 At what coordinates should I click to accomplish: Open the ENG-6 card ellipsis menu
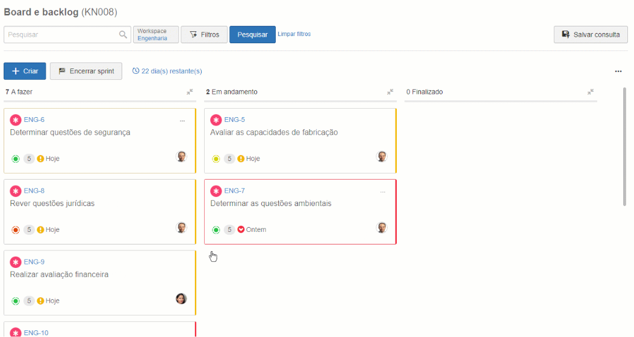(x=182, y=121)
